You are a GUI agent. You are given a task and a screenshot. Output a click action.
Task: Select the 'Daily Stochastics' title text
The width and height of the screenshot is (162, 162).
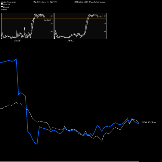pos(9,2)
